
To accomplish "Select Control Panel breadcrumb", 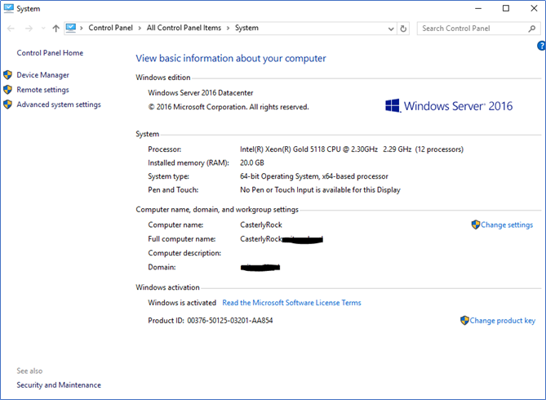I will (110, 28).
